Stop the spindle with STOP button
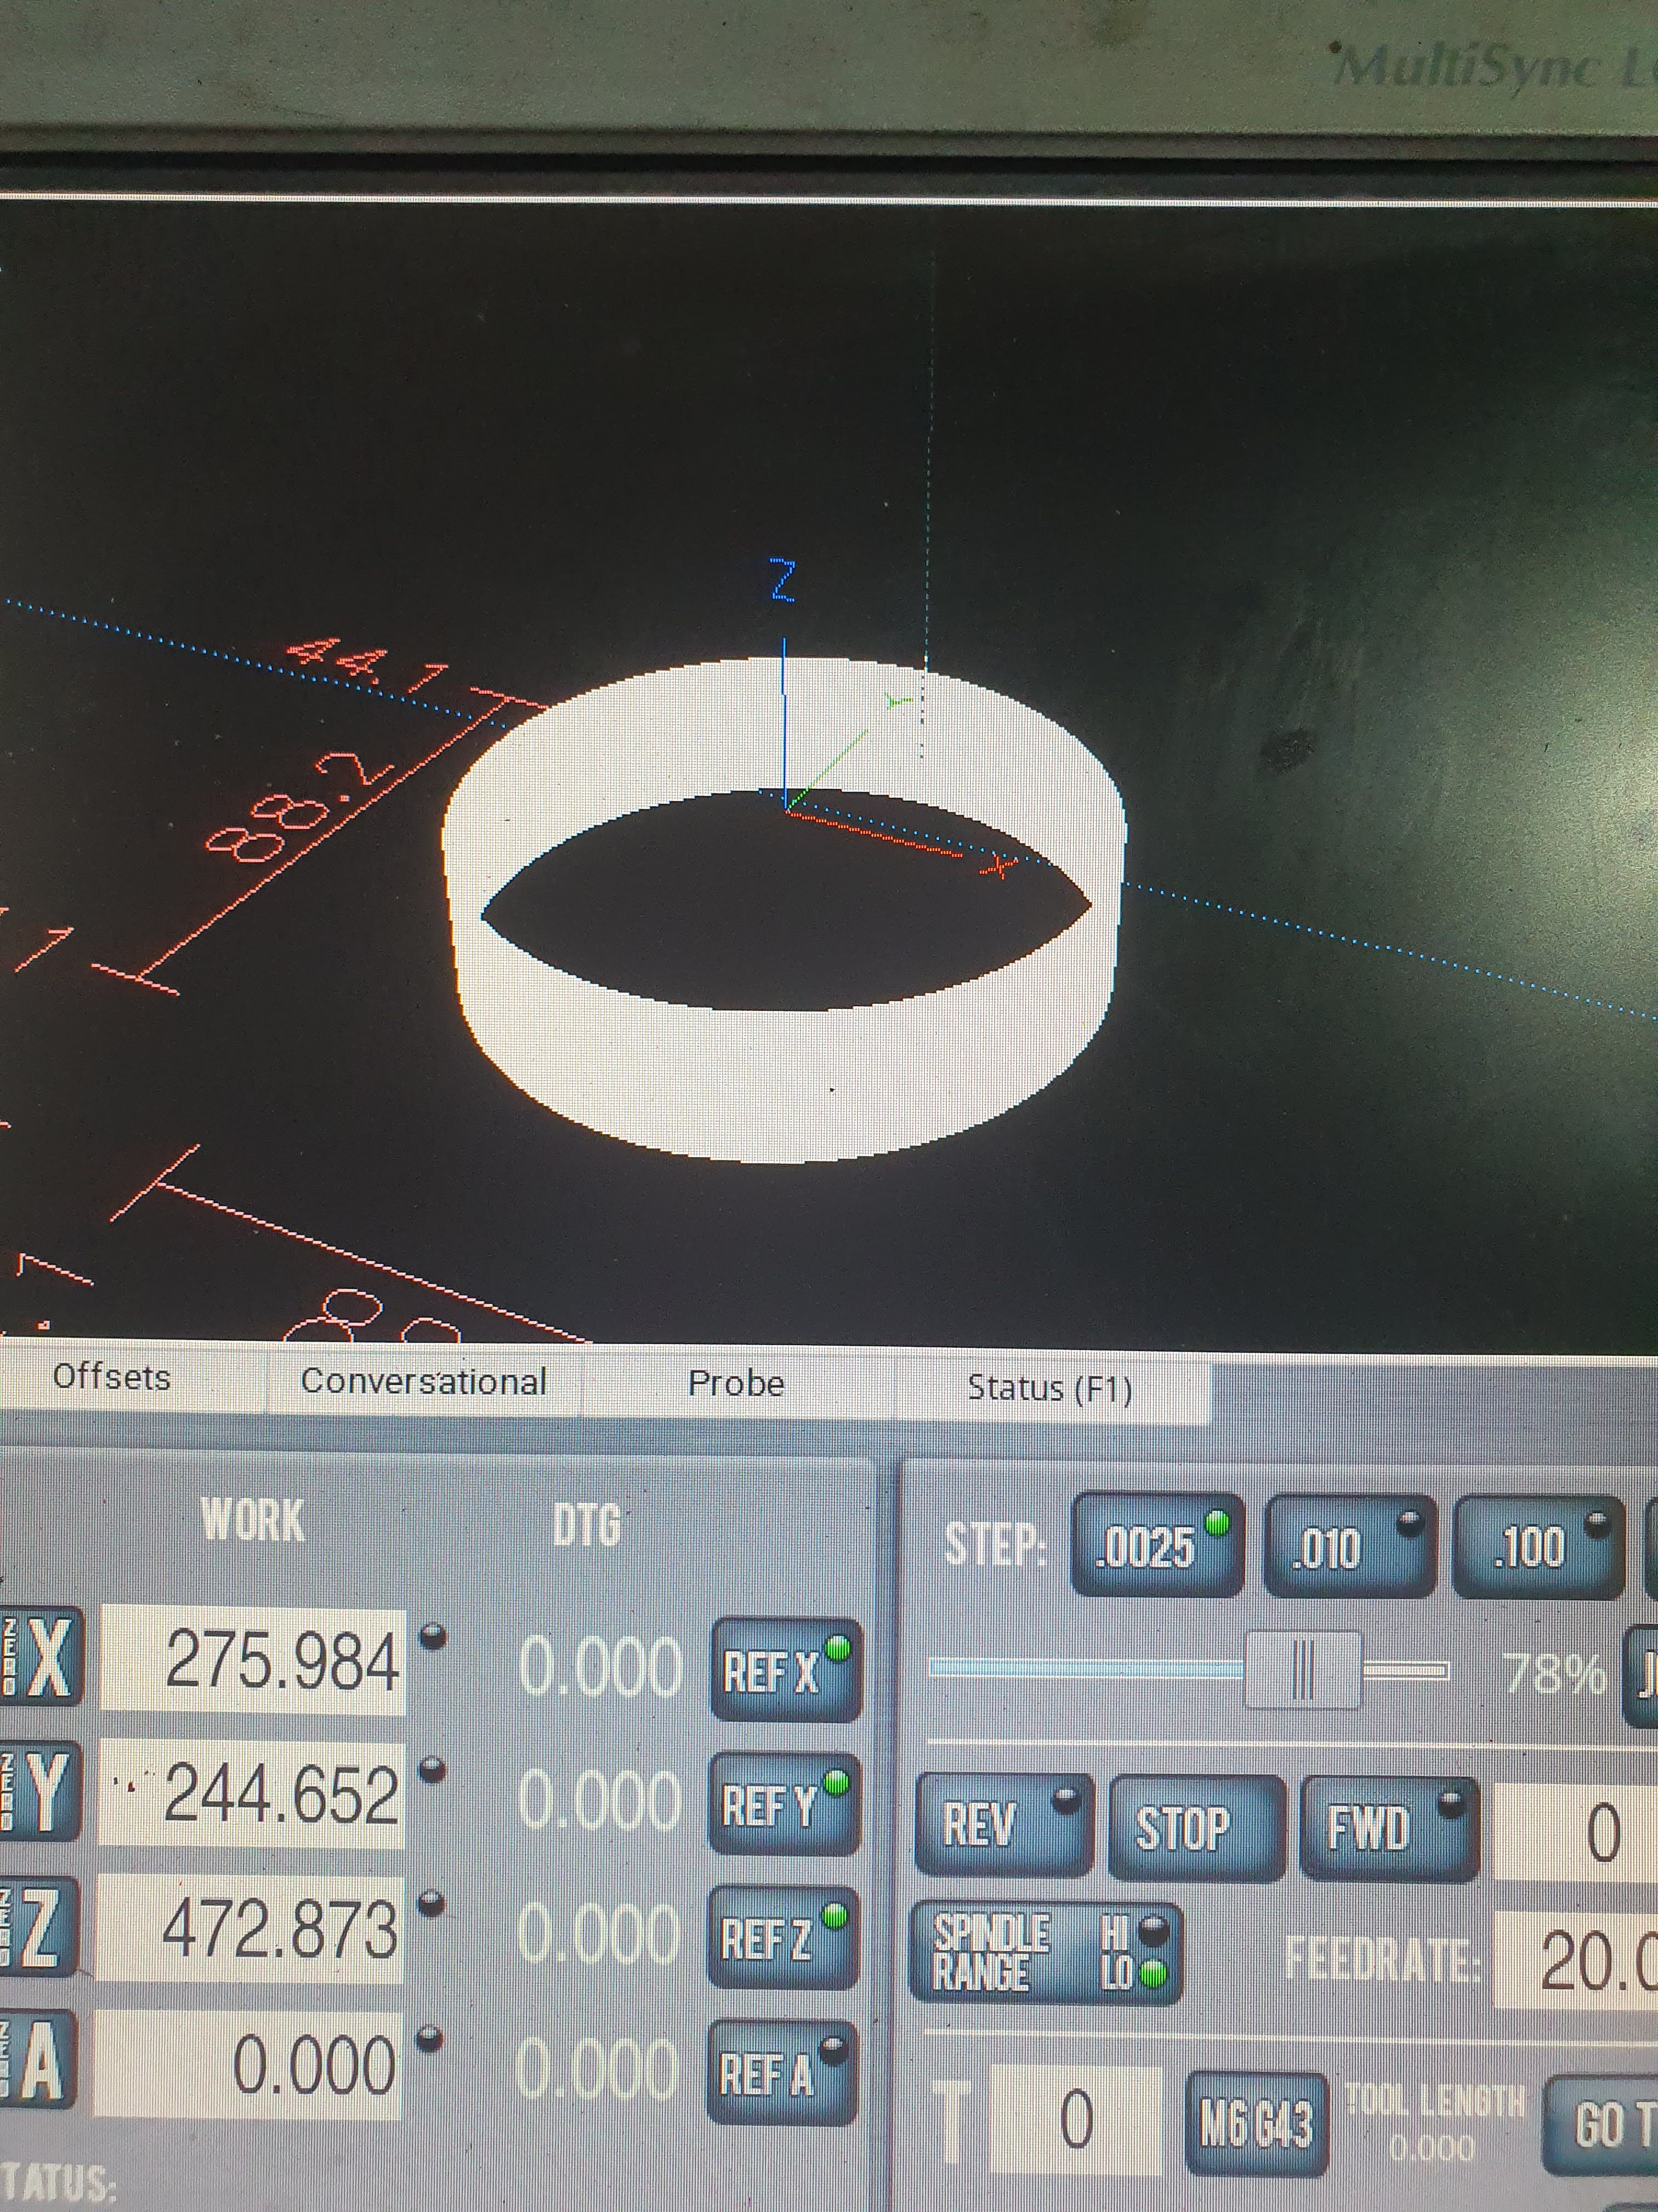Screen dimensions: 1658x2212 click(1195, 1828)
